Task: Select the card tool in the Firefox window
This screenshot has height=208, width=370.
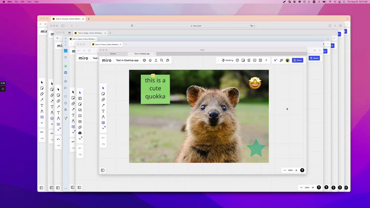Action: 80,110
